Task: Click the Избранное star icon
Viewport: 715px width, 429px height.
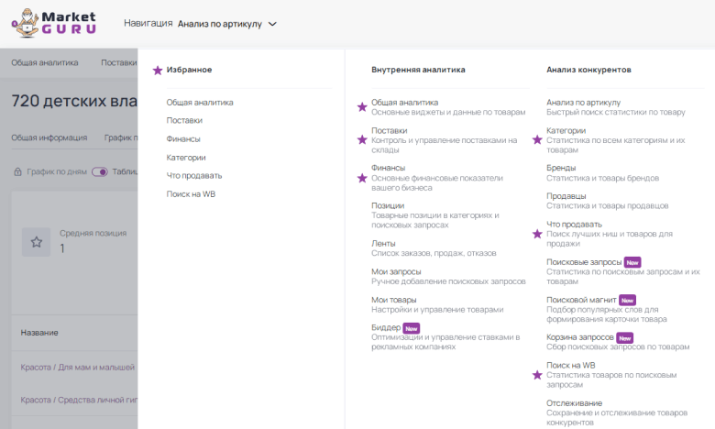Action: click(158, 71)
